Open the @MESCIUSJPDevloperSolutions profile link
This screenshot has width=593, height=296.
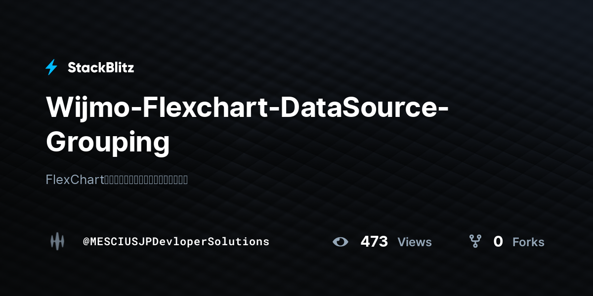(176, 242)
